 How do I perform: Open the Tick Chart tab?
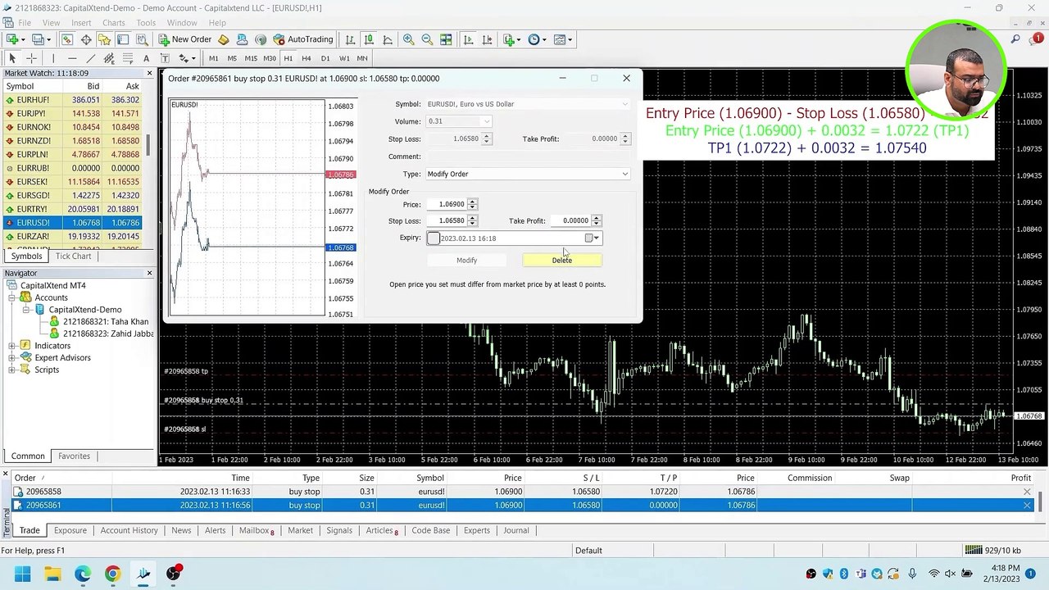click(73, 256)
